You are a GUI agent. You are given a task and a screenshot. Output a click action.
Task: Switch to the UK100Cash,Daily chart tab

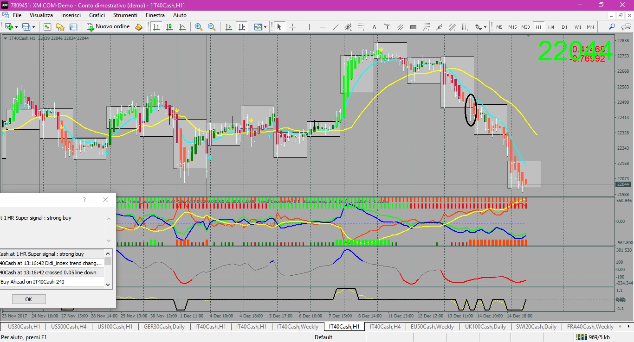(x=485, y=327)
